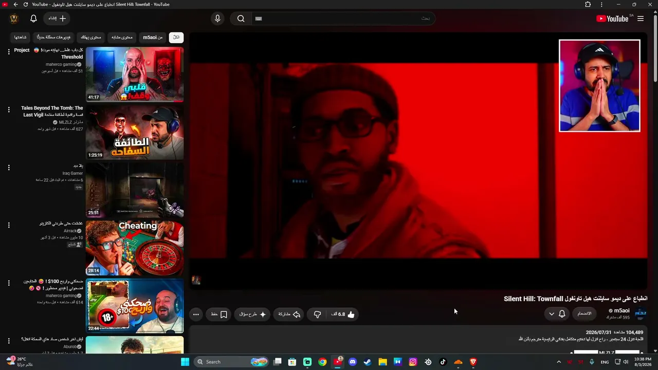Go to YouTube home via logo
Screen dimensions: 658x370
point(612,18)
